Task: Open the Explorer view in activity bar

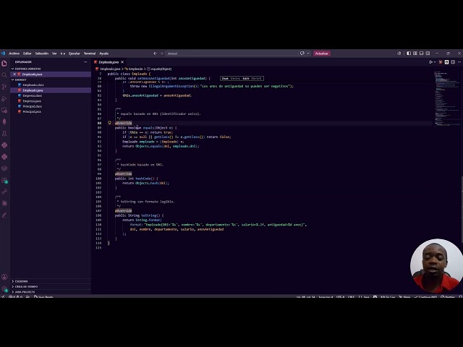Action: tap(4, 64)
